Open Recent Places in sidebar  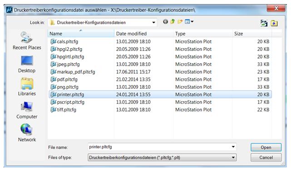coord(27,40)
